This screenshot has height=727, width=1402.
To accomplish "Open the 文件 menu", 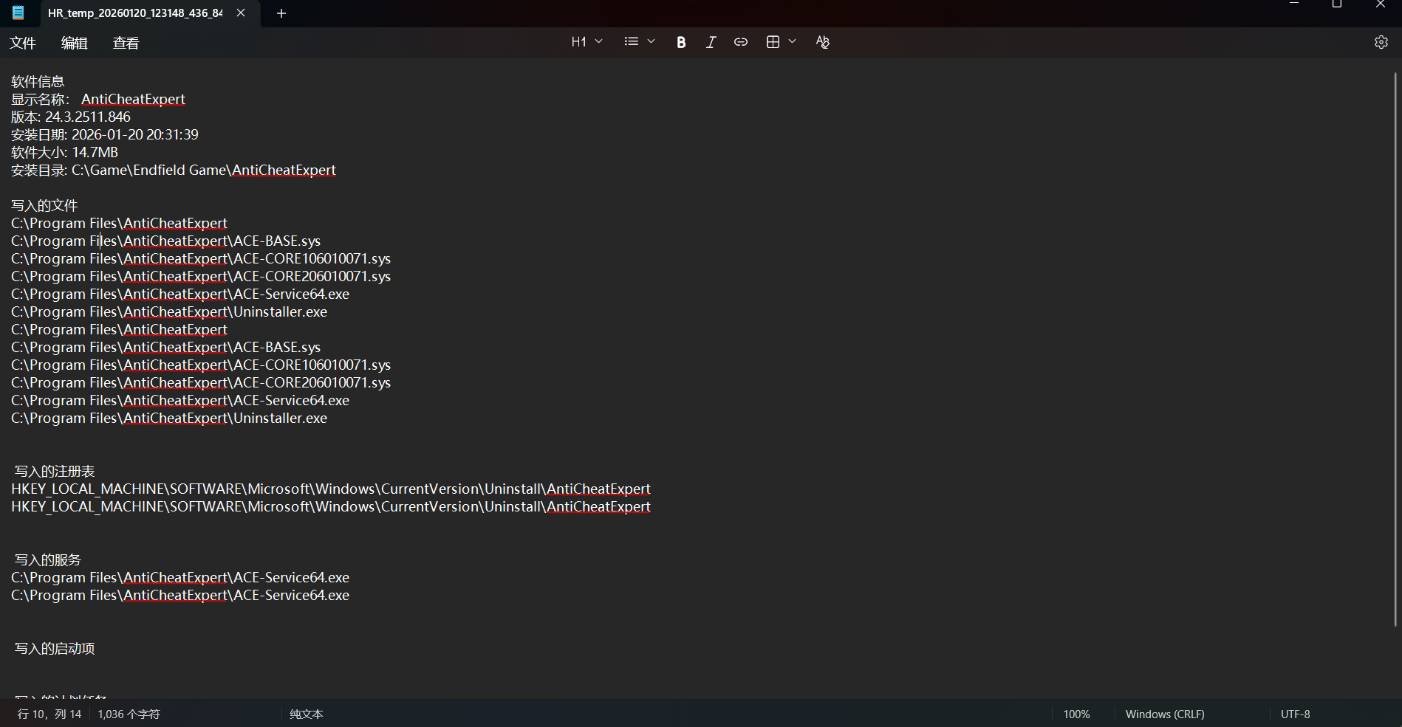I will (x=23, y=43).
